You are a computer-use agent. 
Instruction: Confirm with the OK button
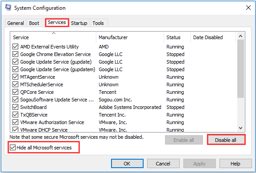tap(127, 164)
